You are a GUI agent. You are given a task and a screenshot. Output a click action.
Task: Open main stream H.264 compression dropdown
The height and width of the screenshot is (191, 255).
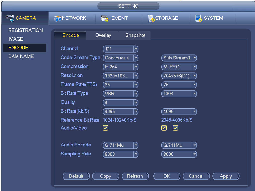tap(121, 67)
